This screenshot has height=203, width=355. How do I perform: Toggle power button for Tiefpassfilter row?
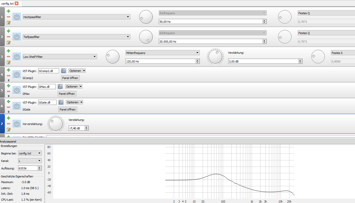point(17,37)
